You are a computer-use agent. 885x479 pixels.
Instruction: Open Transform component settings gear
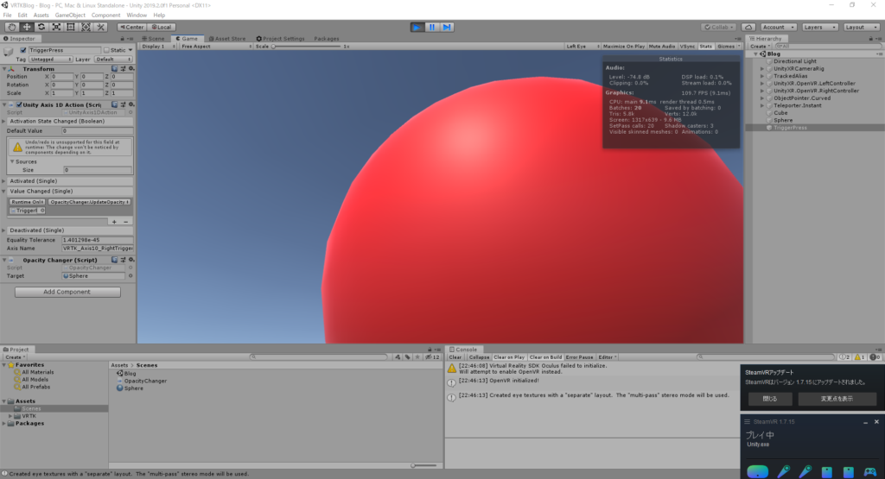(131, 69)
